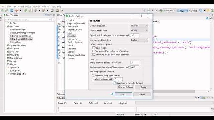Select Wait until the page is loaded

(x=93, y=75)
